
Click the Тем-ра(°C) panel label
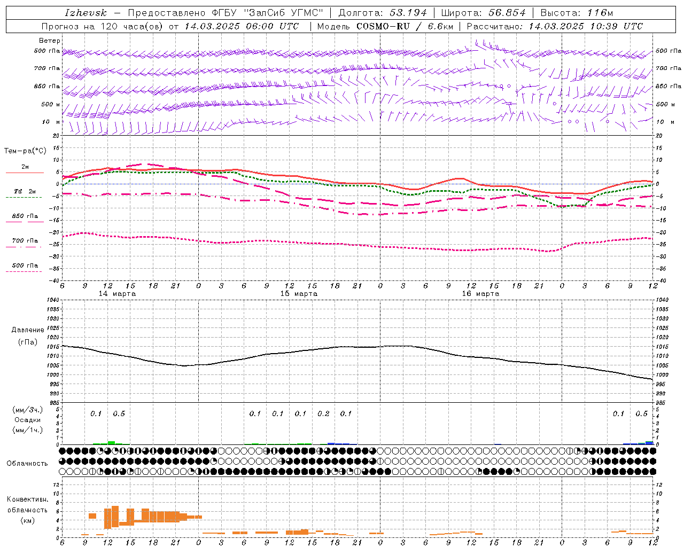click(25, 151)
